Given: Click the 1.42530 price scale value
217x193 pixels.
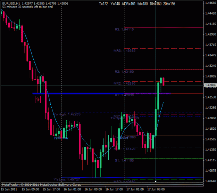Looking at the screenshot, I should click(x=210, y=97).
